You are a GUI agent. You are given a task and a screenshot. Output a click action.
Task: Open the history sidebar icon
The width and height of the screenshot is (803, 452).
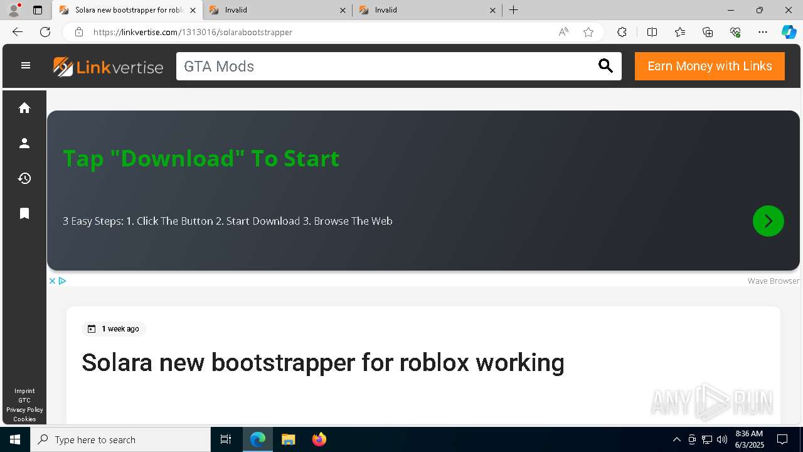24,178
